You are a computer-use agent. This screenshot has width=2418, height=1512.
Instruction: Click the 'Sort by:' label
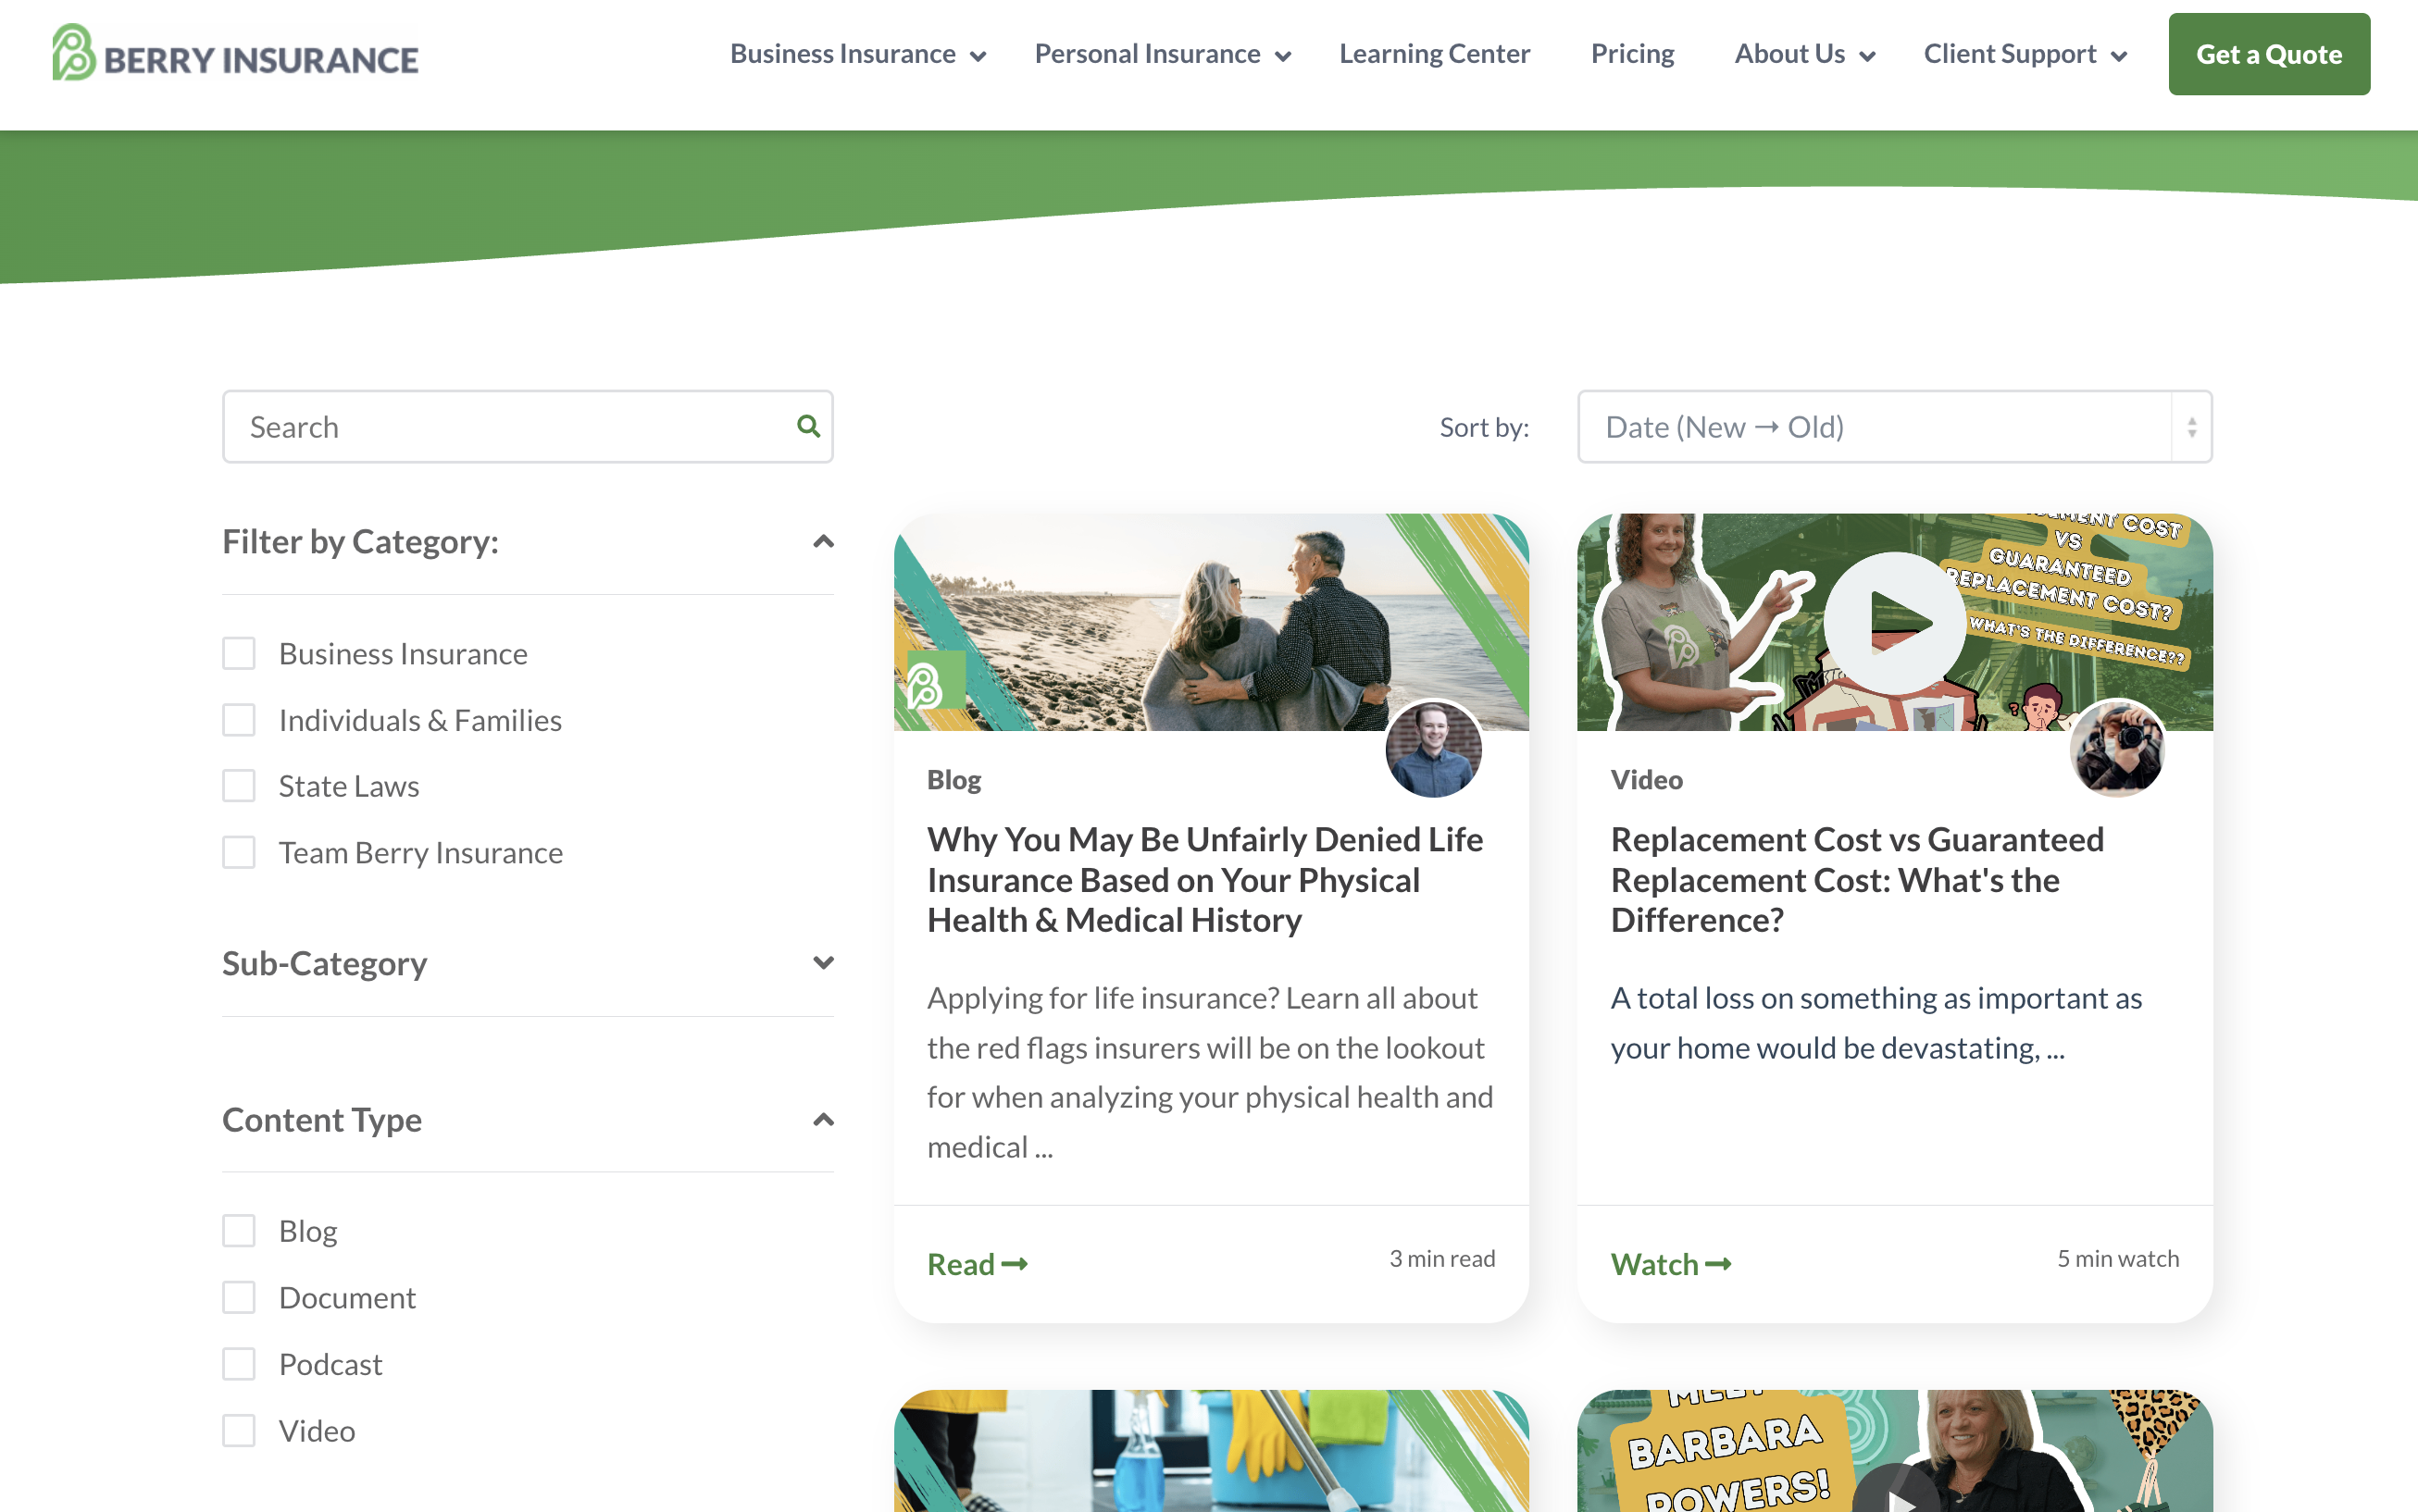1484,427
